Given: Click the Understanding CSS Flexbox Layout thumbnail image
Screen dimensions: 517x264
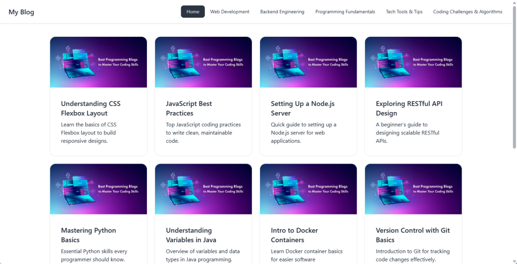Looking at the screenshot, I should (x=98, y=62).
